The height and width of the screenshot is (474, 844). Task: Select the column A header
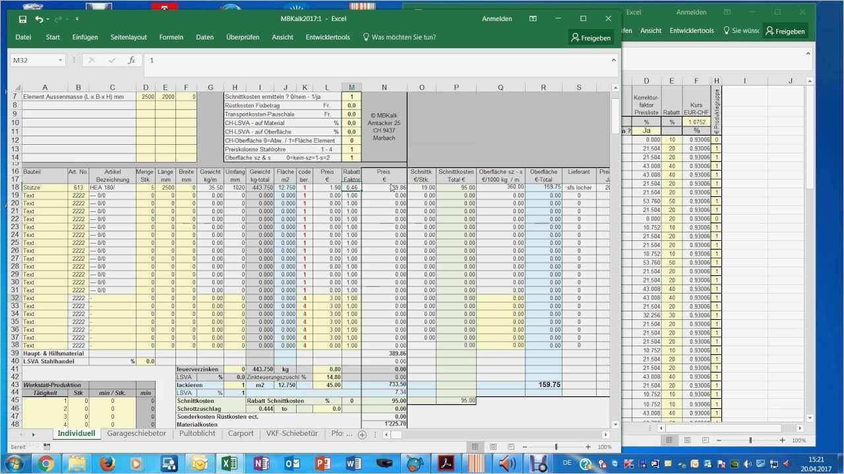point(44,88)
